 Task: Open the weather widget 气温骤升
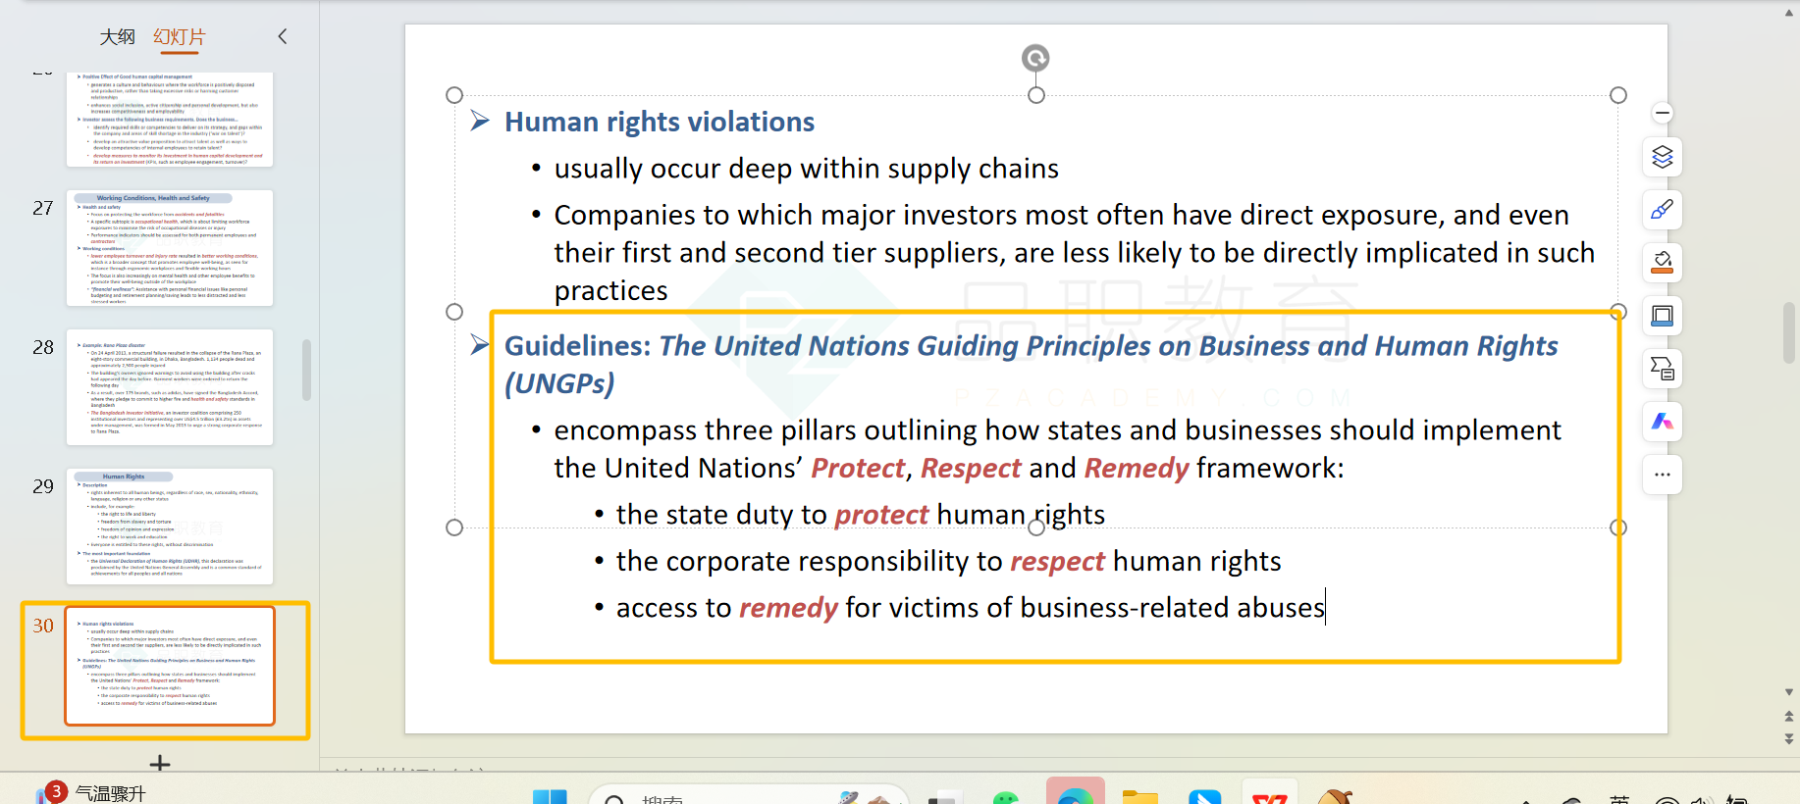(93, 792)
